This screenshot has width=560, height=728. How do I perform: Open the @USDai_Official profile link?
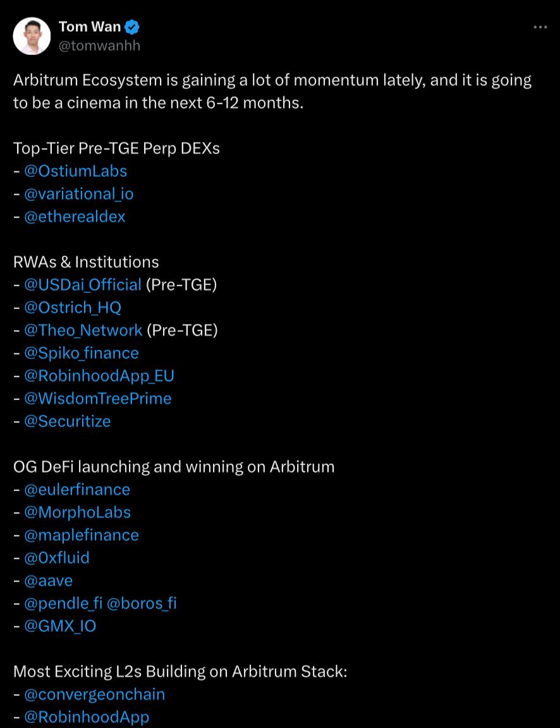click(x=82, y=285)
